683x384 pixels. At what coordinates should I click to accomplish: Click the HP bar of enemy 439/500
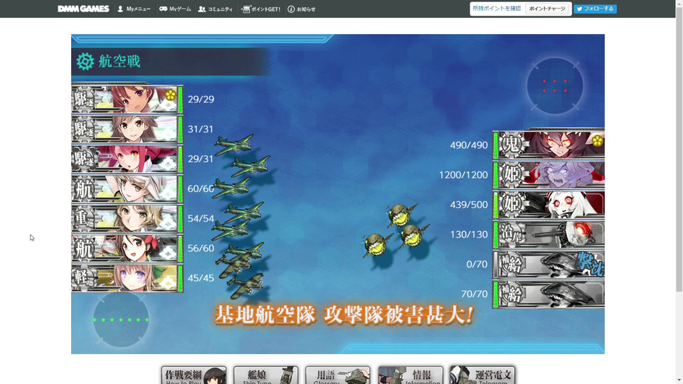496,205
